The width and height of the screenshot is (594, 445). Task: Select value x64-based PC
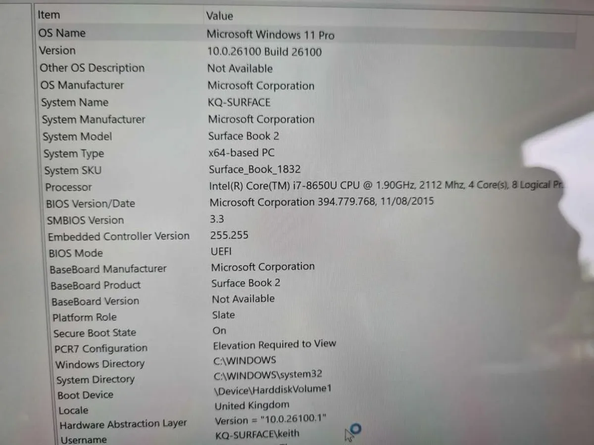(242, 153)
